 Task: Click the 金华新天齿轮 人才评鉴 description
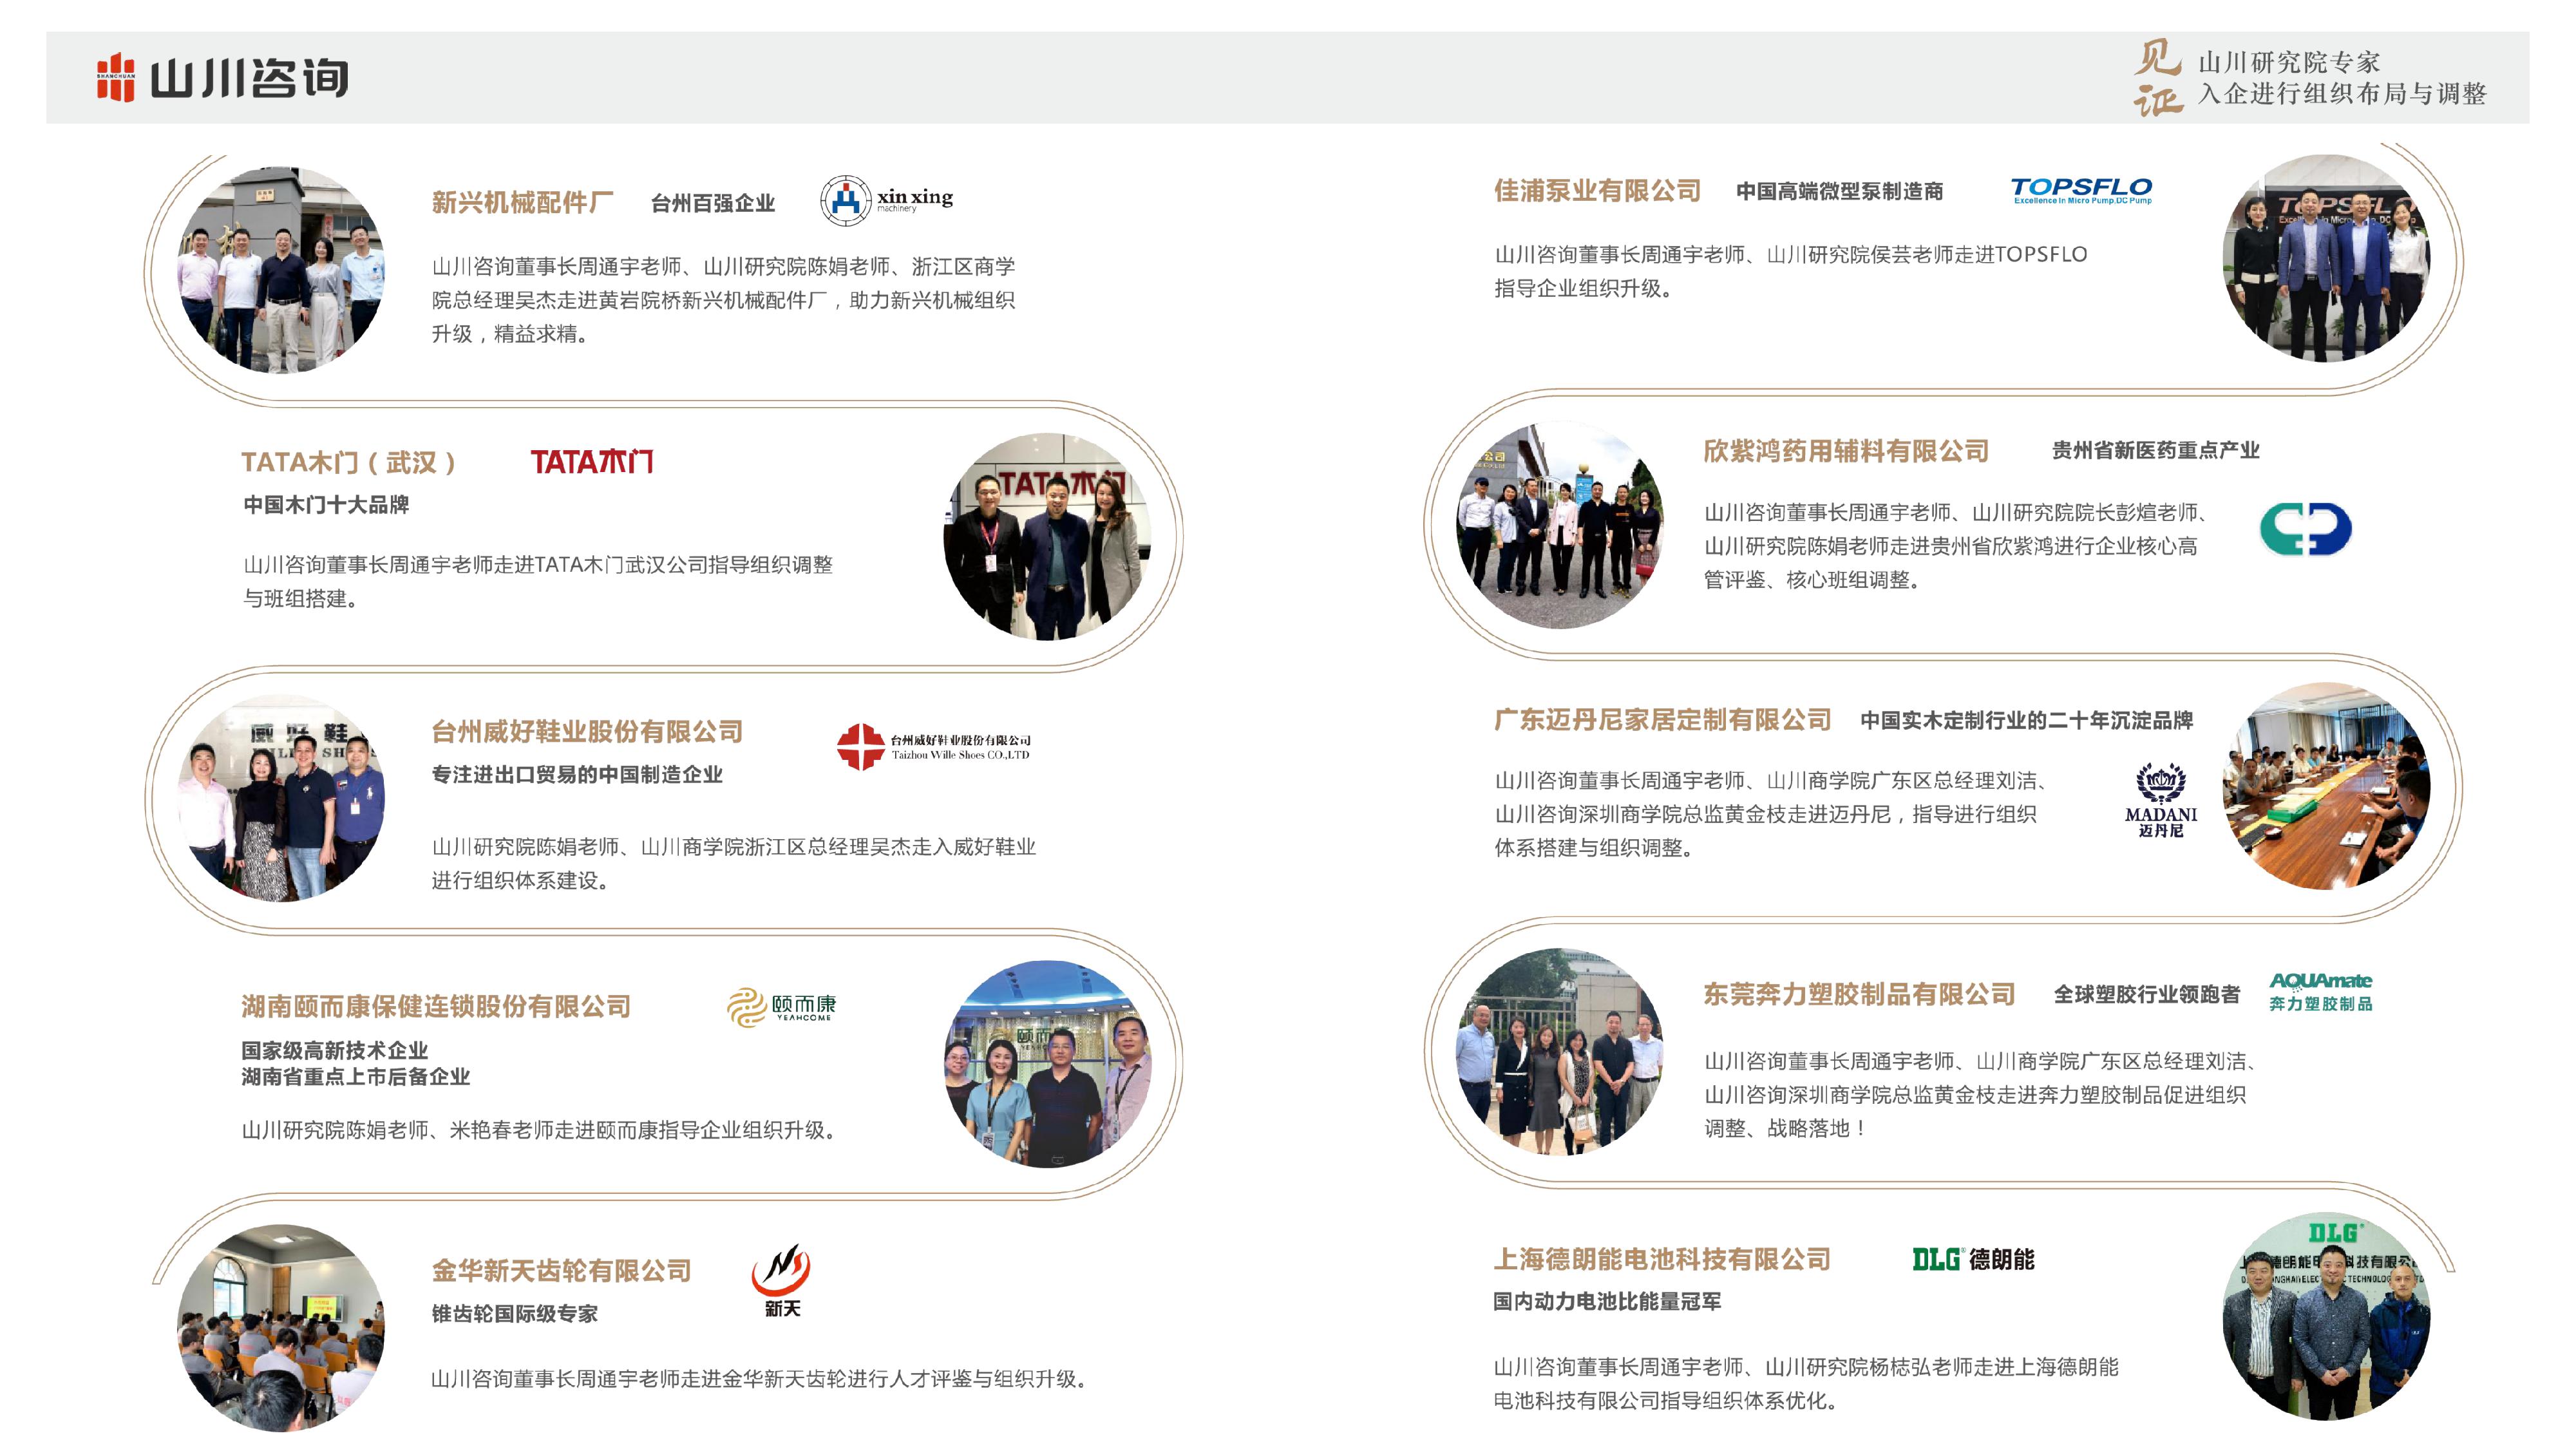click(x=761, y=1379)
